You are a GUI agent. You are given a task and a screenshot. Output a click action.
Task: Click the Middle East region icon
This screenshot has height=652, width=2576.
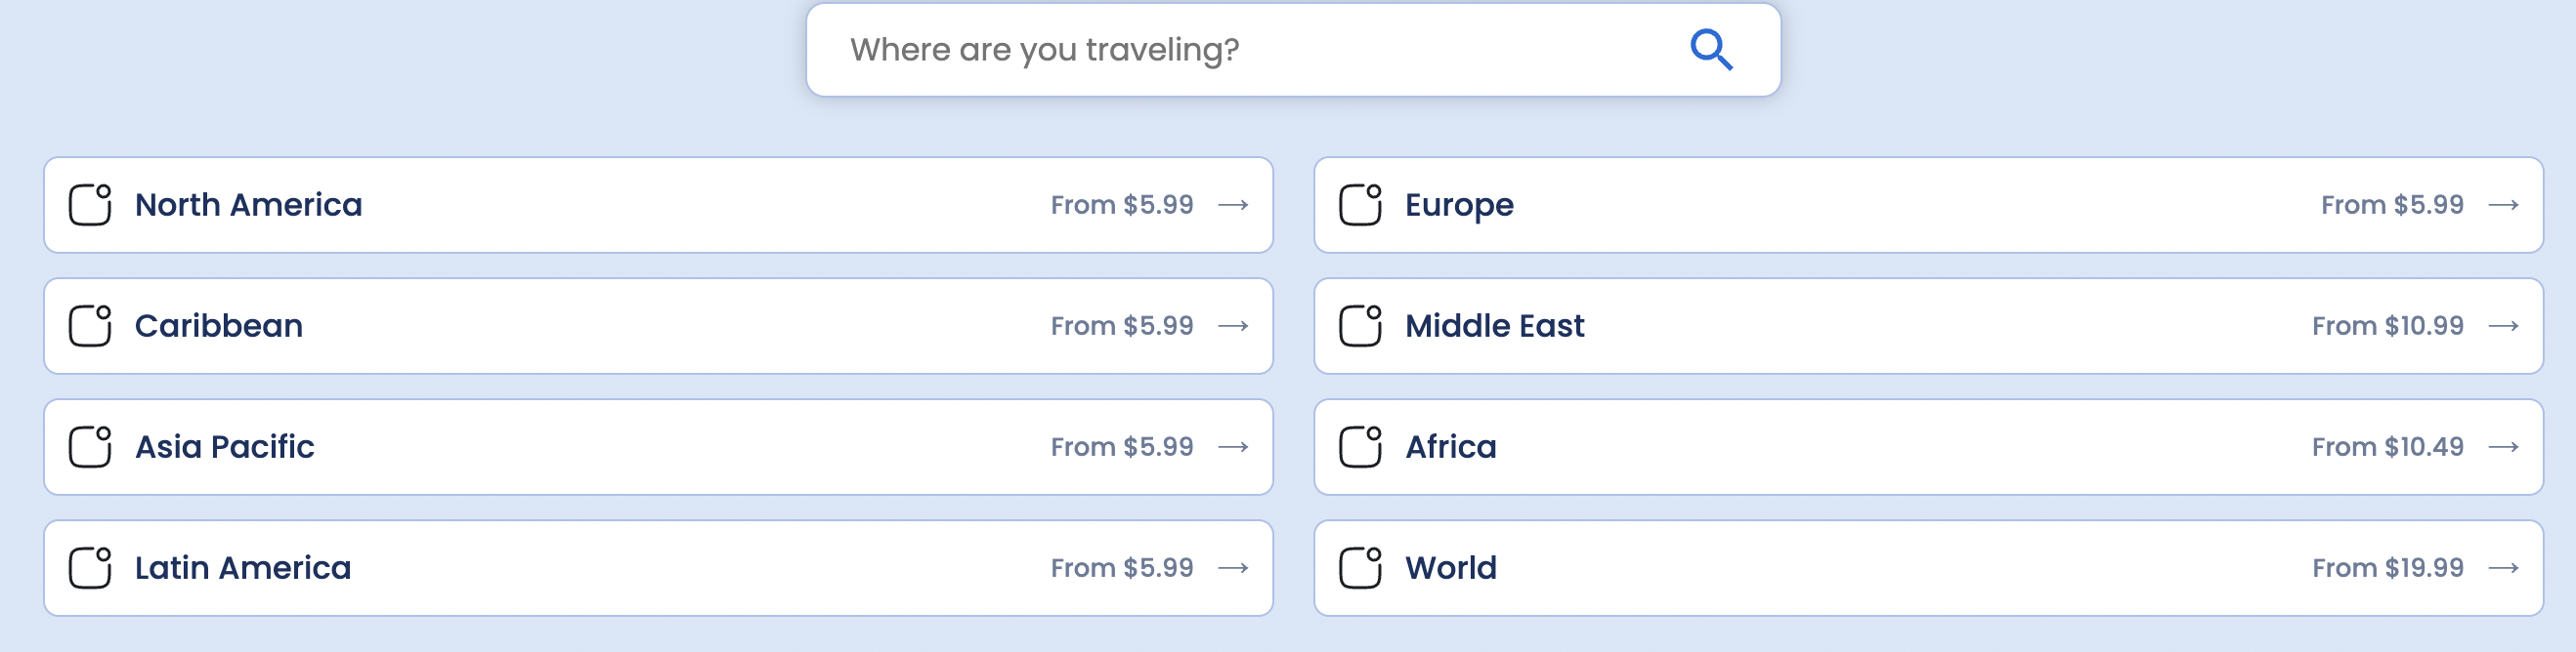1360,325
